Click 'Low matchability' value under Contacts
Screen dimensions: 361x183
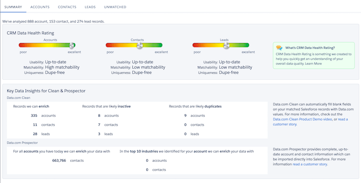point(149,67)
